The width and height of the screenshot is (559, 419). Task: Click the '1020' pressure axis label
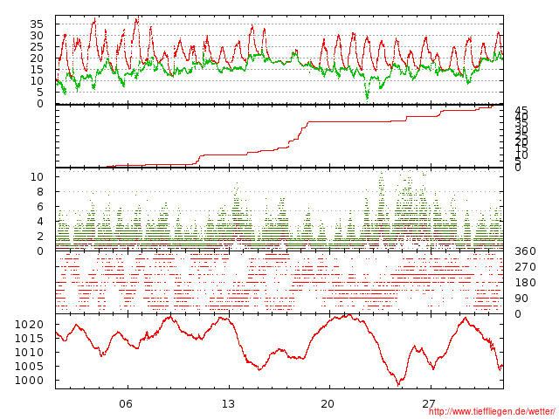[x=29, y=324]
